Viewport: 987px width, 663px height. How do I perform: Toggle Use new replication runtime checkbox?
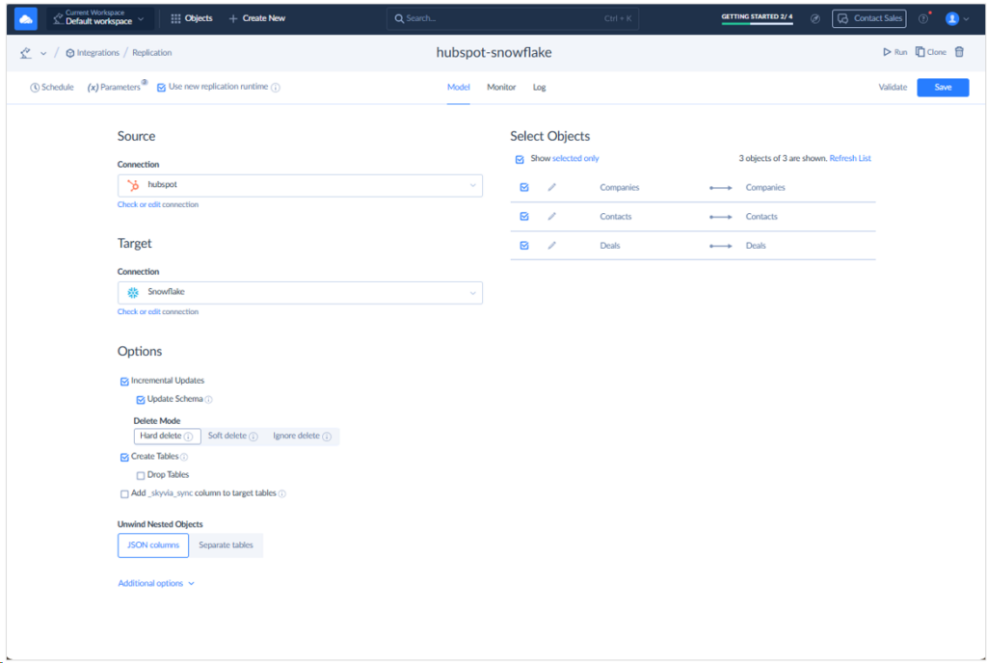coord(161,88)
